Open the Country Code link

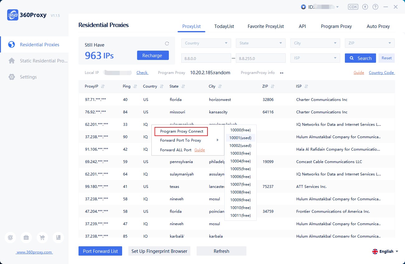382,72
